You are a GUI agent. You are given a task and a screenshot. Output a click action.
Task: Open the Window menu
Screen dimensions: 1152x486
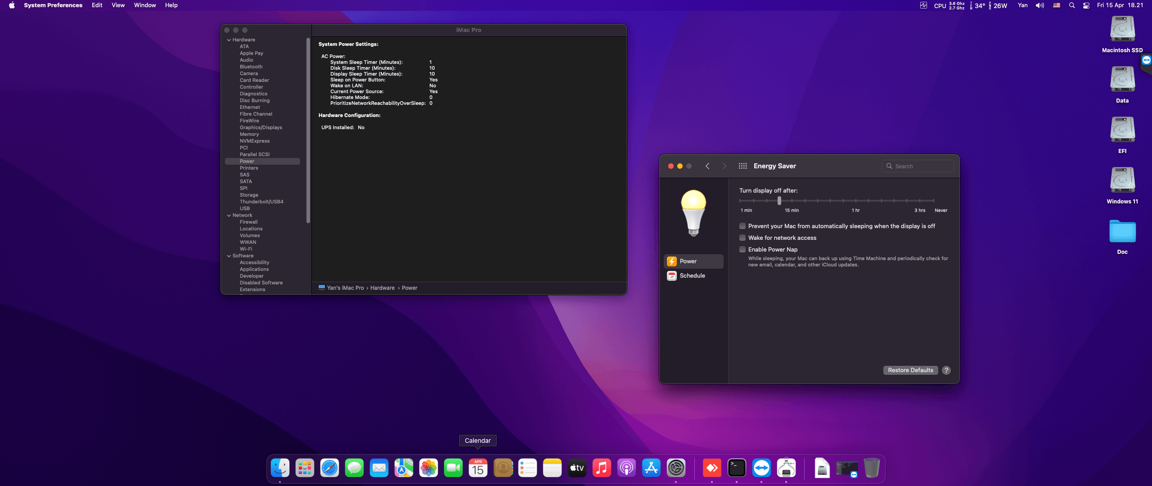145,5
